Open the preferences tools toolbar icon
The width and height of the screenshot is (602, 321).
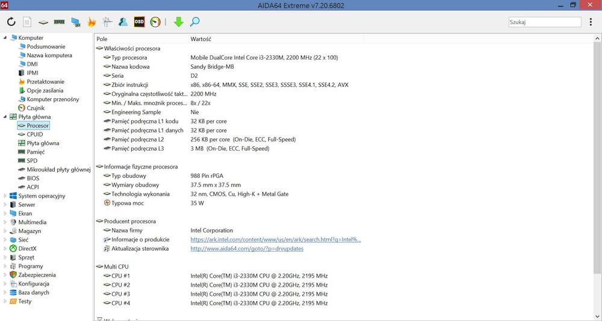tap(108, 22)
